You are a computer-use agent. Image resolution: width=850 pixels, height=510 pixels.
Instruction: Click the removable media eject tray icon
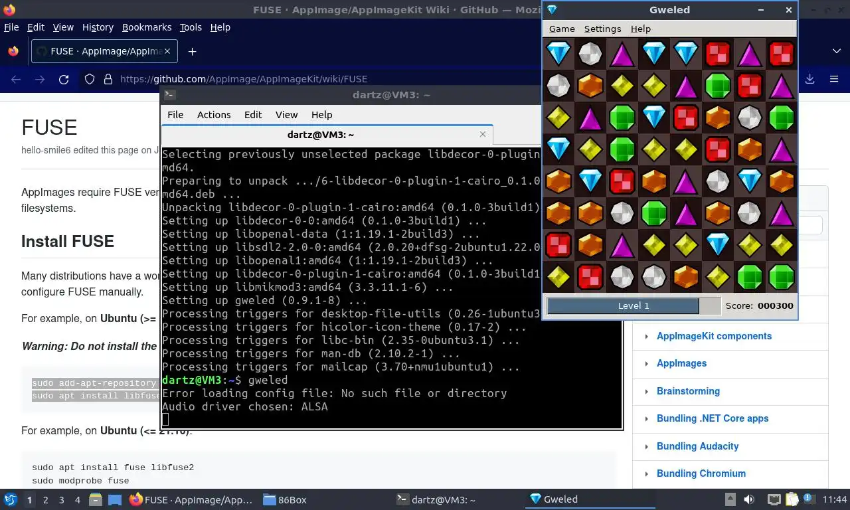click(730, 499)
